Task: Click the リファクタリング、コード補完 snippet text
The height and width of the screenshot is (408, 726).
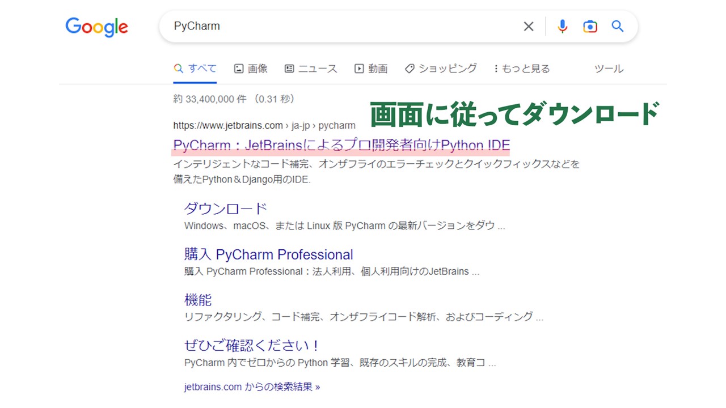Action: pos(364,316)
